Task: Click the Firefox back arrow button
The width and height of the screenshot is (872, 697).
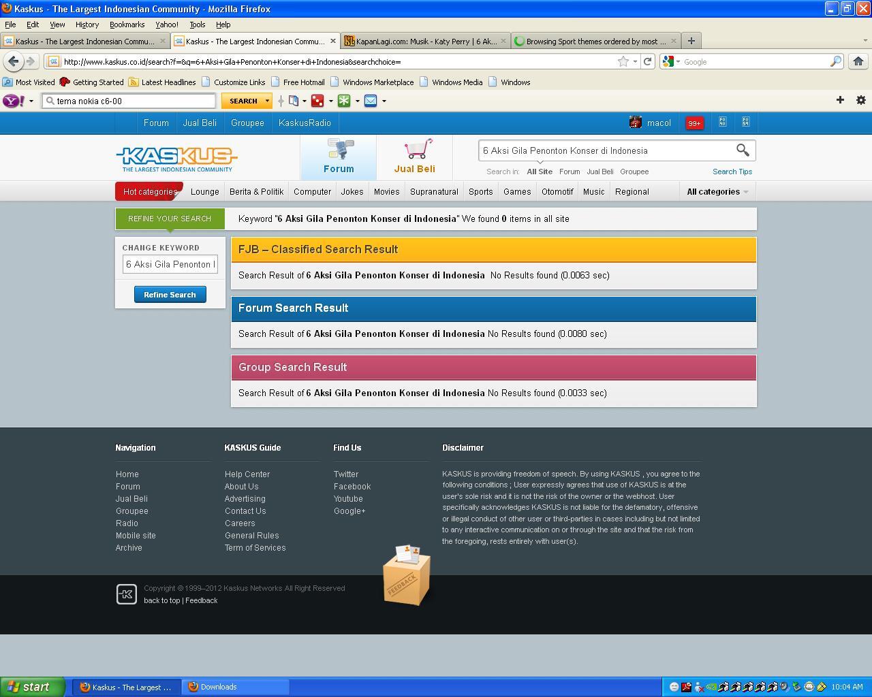Action: [13, 61]
